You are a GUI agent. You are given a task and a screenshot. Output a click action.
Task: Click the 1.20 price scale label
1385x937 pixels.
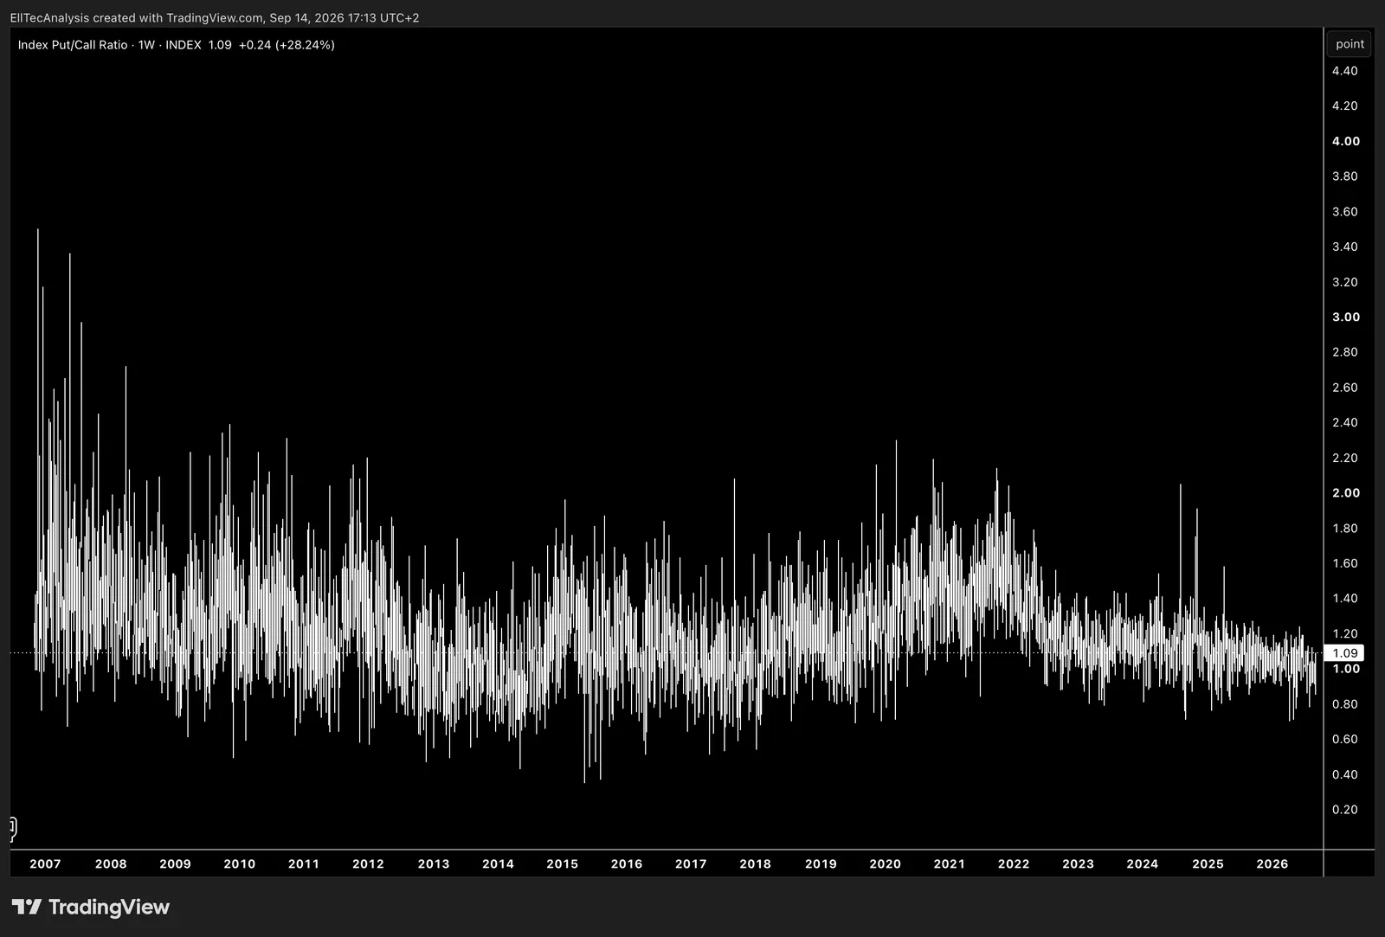pos(1345,633)
